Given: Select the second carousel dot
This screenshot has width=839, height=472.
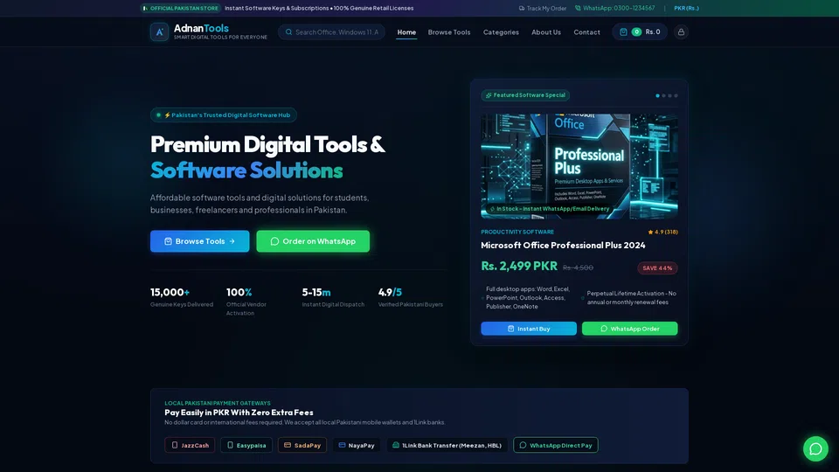Looking at the screenshot, I should click(664, 96).
